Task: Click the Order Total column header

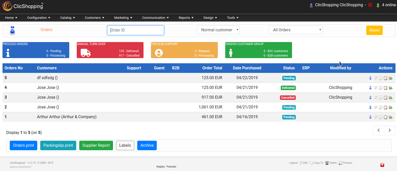Action: 212,68
